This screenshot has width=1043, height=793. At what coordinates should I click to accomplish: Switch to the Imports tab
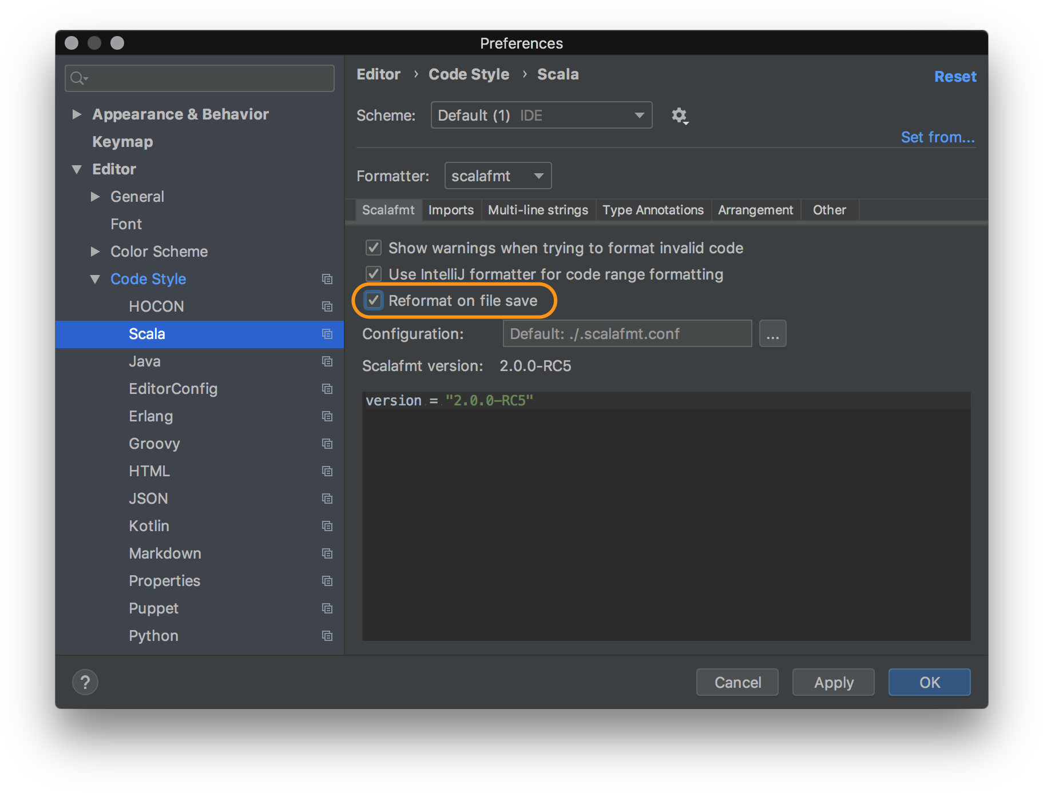[x=451, y=210]
